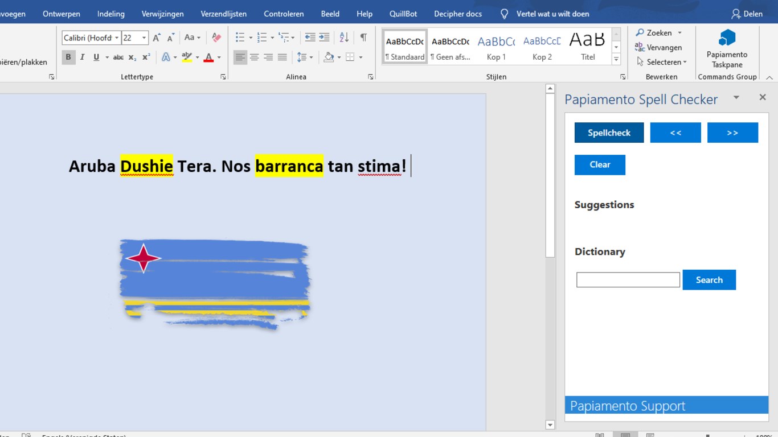Toggle italic formatting
Viewport: 778px width, 437px height.
pos(82,57)
